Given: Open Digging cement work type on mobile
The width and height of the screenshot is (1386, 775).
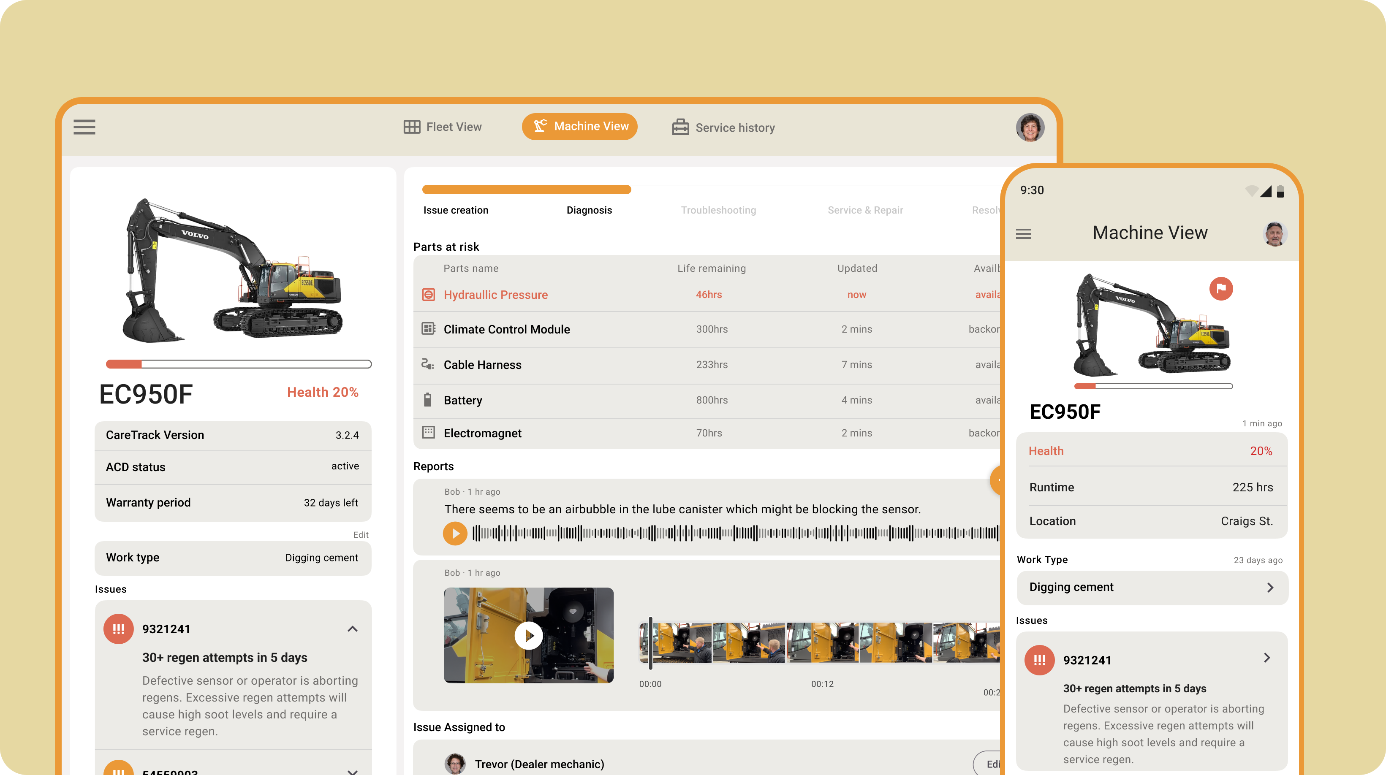Looking at the screenshot, I should coord(1152,587).
